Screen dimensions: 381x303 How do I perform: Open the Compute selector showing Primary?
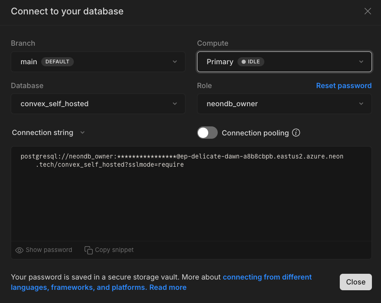coord(284,61)
